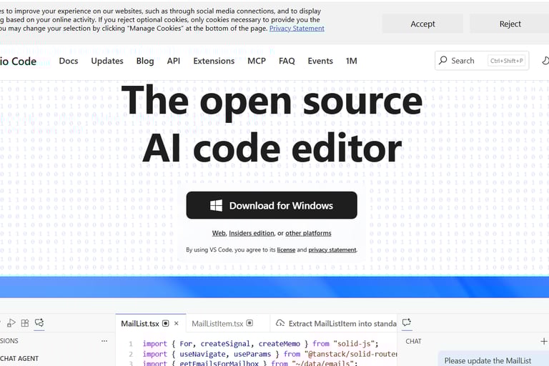549x366 pixels.
Task: Close the MailList.tsx tab
Action: pos(177,323)
